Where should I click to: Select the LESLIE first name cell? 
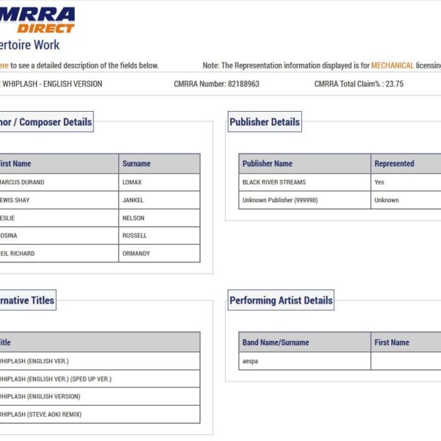[x=59, y=218]
